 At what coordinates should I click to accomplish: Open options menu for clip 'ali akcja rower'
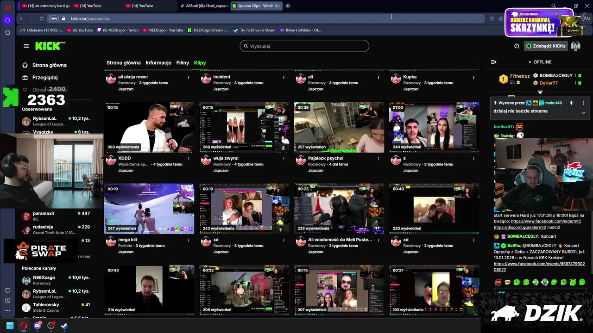pos(189,77)
